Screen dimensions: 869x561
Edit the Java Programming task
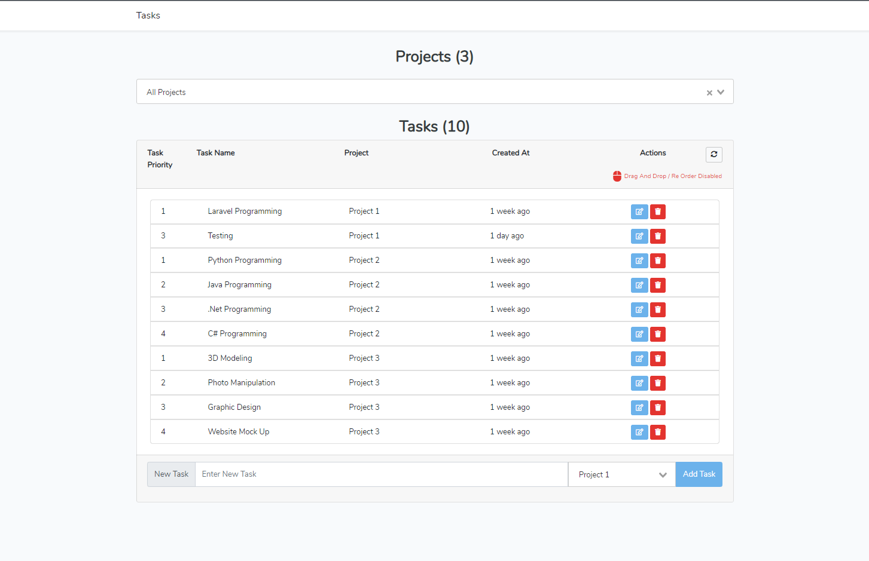pos(639,285)
